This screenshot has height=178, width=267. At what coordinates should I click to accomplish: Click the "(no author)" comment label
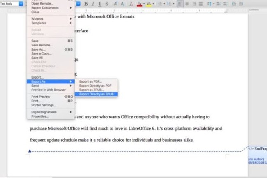[x=256, y=159]
